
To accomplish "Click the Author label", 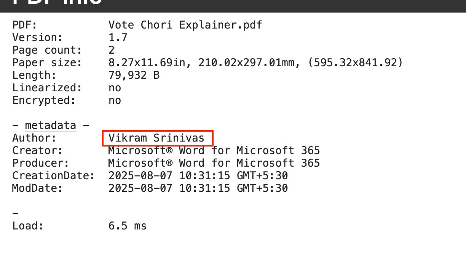I will tap(34, 138).
